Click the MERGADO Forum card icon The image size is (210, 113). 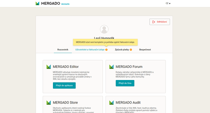coord(111,67)
